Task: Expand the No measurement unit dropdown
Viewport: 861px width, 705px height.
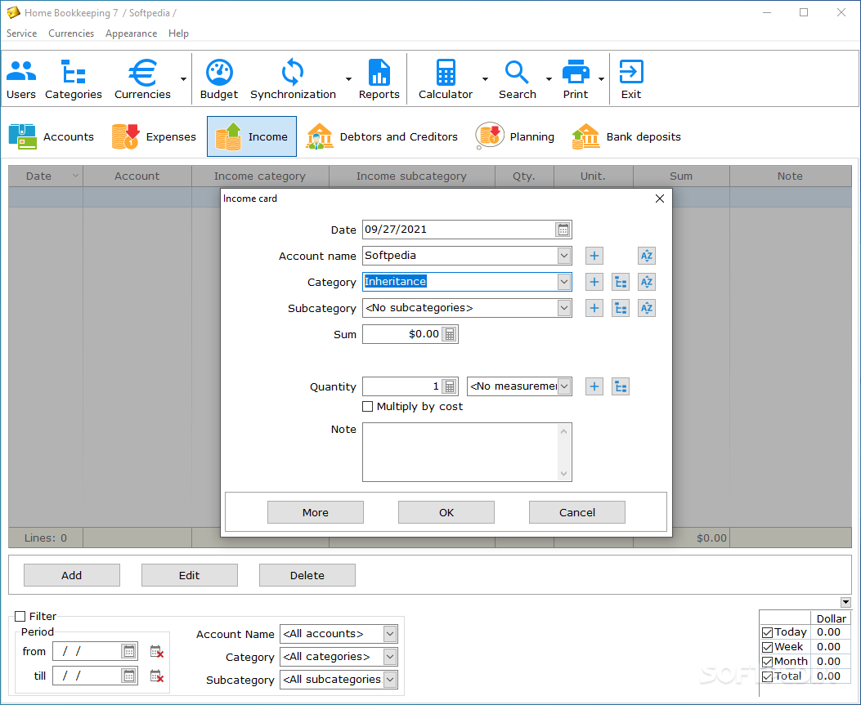Action: click(564, 386)
